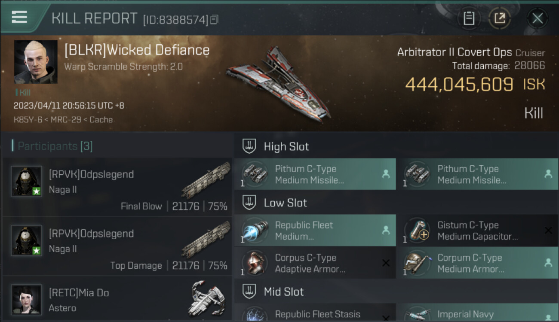Open Final Blow participant Odpslegend entry
Image resolution: width=559 pixels, height=322 pixels.
point(117,187)
